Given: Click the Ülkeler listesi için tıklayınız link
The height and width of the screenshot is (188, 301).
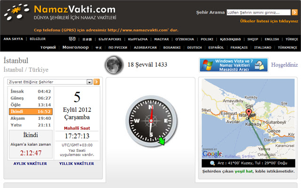Looking at the screenshot, I should pyautogui.click(x=270, y=22).
